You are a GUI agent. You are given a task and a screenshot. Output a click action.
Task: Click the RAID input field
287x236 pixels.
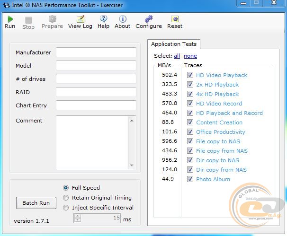pyautogui.click(x=96, y=92)
